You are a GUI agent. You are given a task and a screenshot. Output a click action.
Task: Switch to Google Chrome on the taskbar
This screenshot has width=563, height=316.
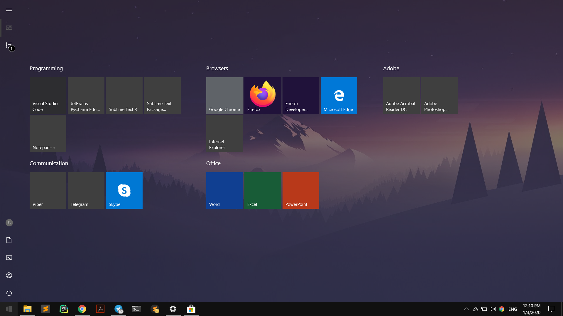point(82,309)
